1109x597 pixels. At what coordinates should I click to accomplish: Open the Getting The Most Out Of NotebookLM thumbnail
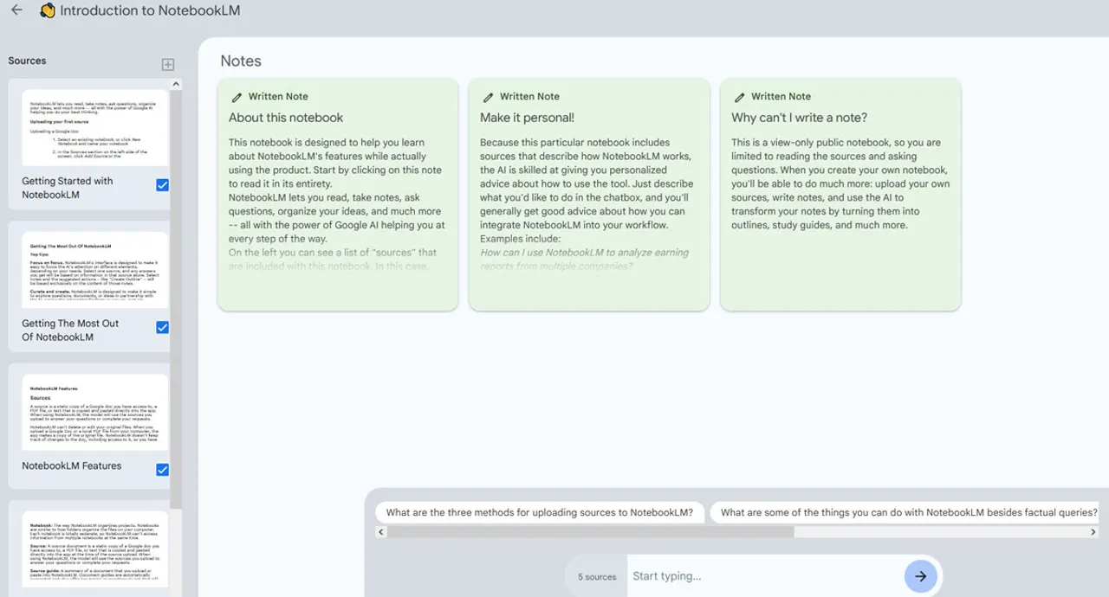pos(95,270)
